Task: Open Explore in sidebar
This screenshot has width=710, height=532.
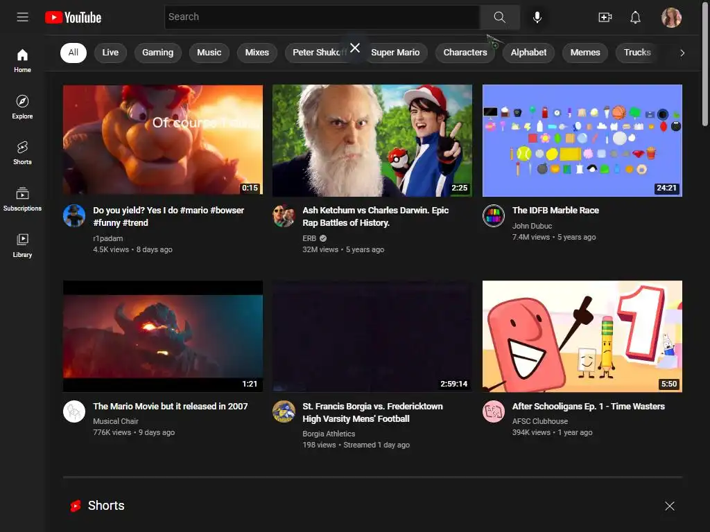Action: 22,107
